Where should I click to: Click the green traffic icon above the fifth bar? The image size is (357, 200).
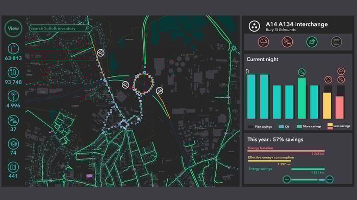tap(302, 72)
